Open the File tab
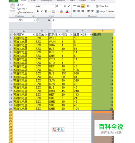This screenshot has width=135, height=143. pyautogui.click(x=13, y=1)
